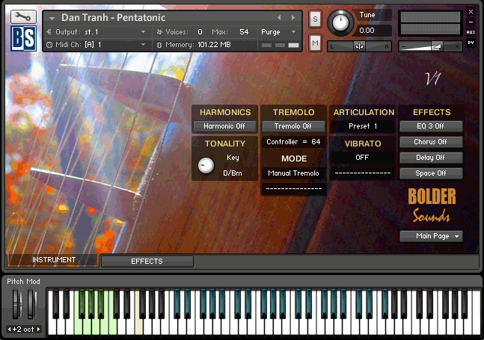Click the Memory 101.22 MB readout
484x340 pixels.
click(197, 45)
